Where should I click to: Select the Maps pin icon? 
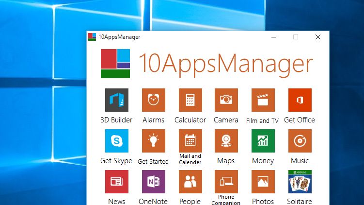(226, 141)
